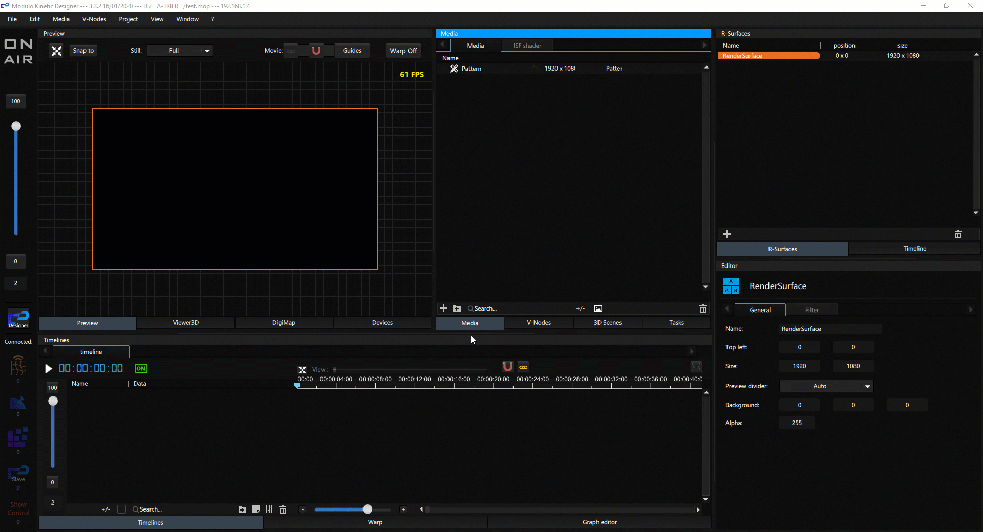983x532 pixels.
Task: Click the timeline play button
Action: click(49, 369)
